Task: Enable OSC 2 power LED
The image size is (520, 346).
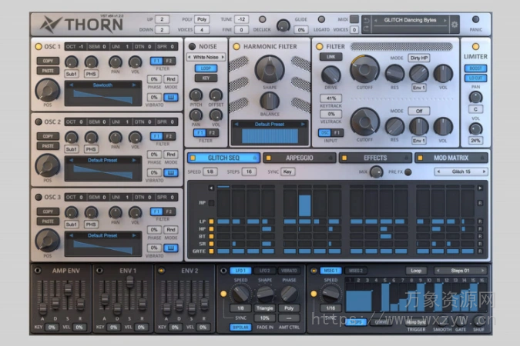Action: (x=39, y=121)
